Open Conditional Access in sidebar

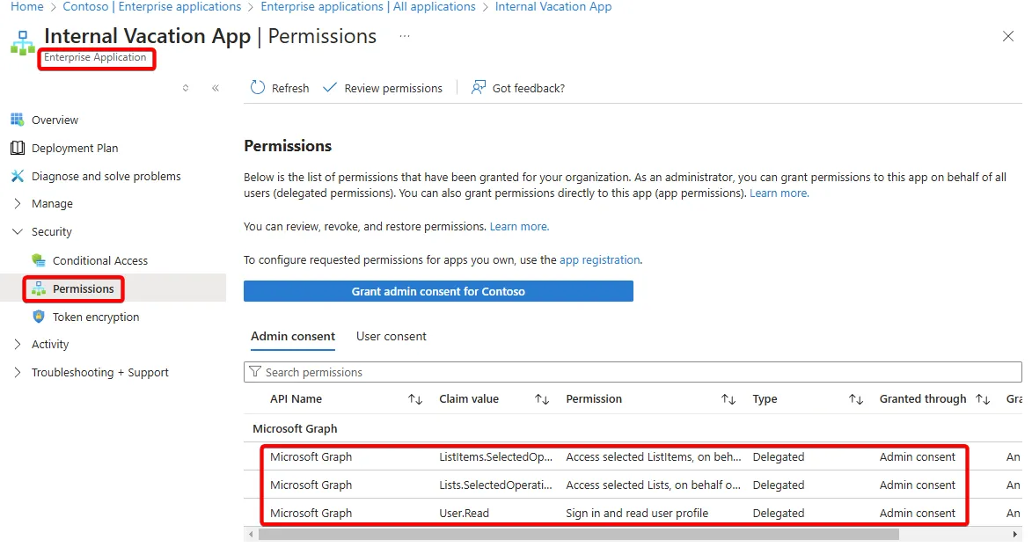click(100, 260)
